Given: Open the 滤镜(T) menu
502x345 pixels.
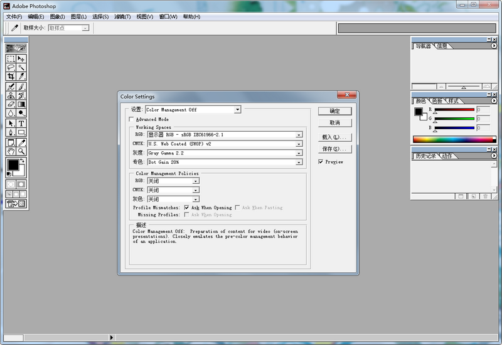Looking at the screenshot, I should 122,17.
